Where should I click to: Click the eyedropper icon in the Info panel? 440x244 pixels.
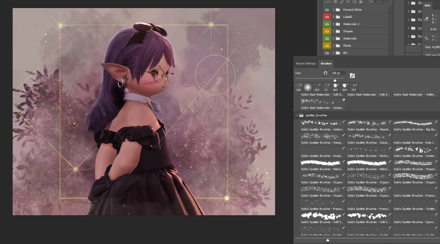pos(426,19)
